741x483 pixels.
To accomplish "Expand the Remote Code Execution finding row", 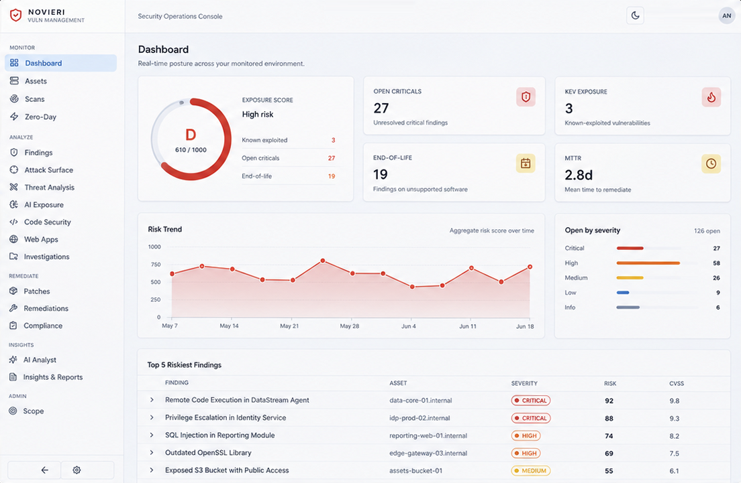I will point(152,399).
